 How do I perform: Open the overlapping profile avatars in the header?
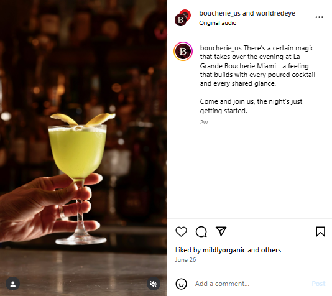(x=183, y=18)
